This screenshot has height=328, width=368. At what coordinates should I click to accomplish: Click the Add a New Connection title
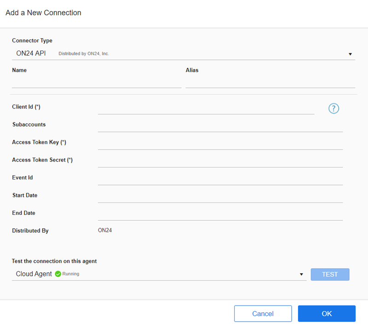(43, 13)
